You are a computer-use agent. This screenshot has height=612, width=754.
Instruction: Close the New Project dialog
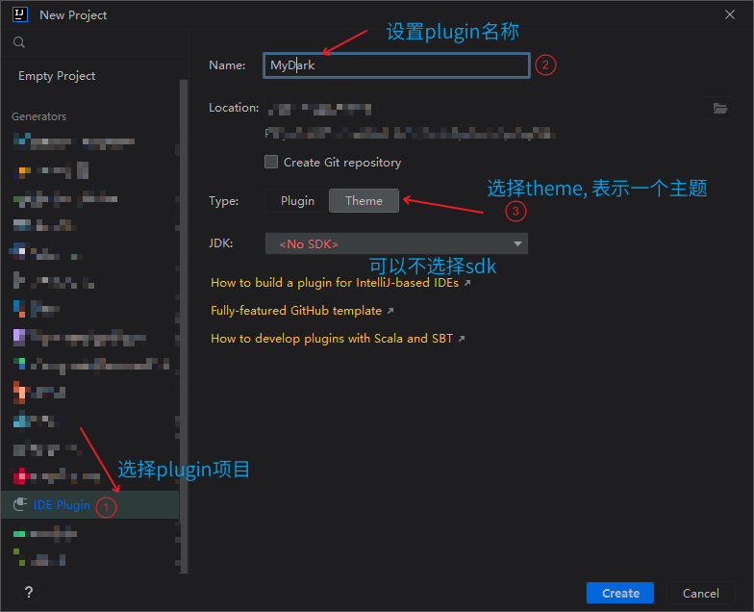click(x=729, y=15)
